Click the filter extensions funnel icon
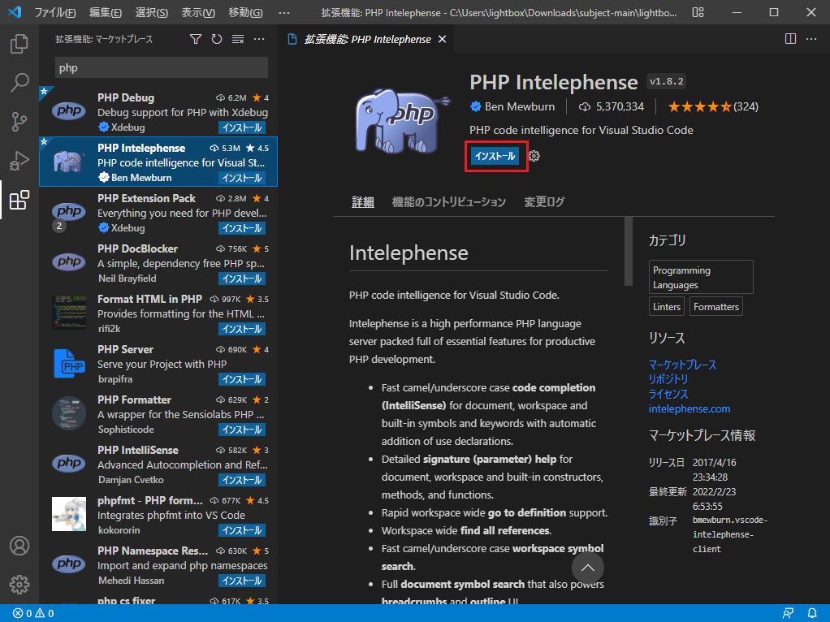The image size is (830, 622). [x=196, y=38]
